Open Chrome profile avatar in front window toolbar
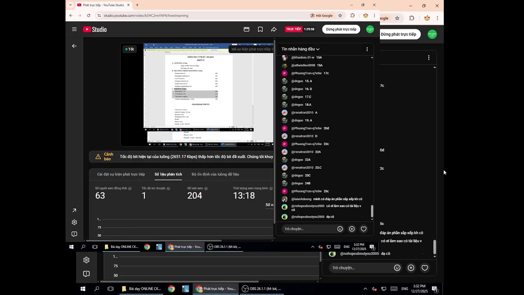524x295 pixels. coord(366,16)
